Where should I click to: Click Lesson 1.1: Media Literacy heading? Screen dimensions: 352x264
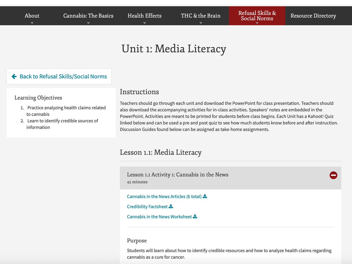pyautogui.click(x=161, y=152)
